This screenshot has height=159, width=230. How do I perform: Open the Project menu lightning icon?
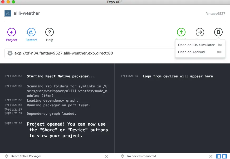pos(12,32)
